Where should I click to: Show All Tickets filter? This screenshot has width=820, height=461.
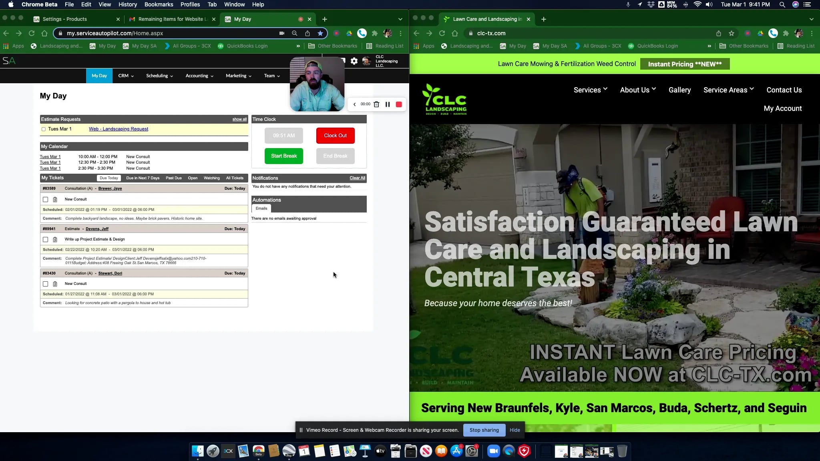(235, 178)
